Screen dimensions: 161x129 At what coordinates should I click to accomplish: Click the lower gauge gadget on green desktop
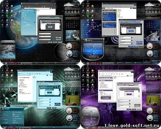click(69, 118)
